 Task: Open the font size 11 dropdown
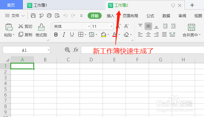point(111,27)
